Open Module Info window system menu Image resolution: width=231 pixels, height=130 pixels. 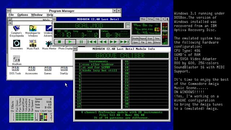75,49
